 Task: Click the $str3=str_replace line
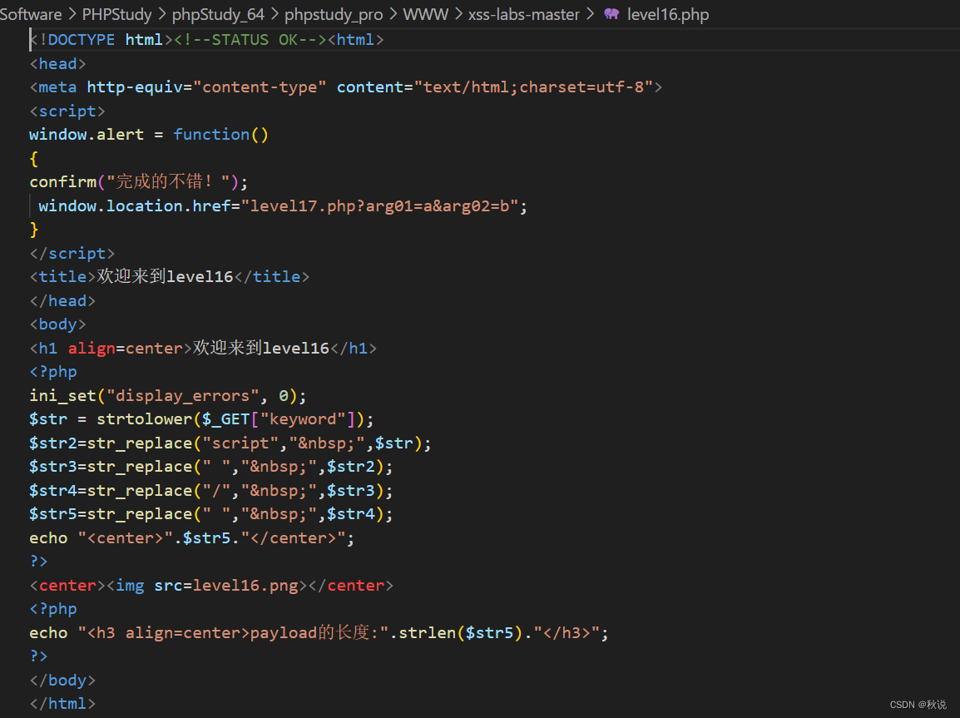coord(211,467)
